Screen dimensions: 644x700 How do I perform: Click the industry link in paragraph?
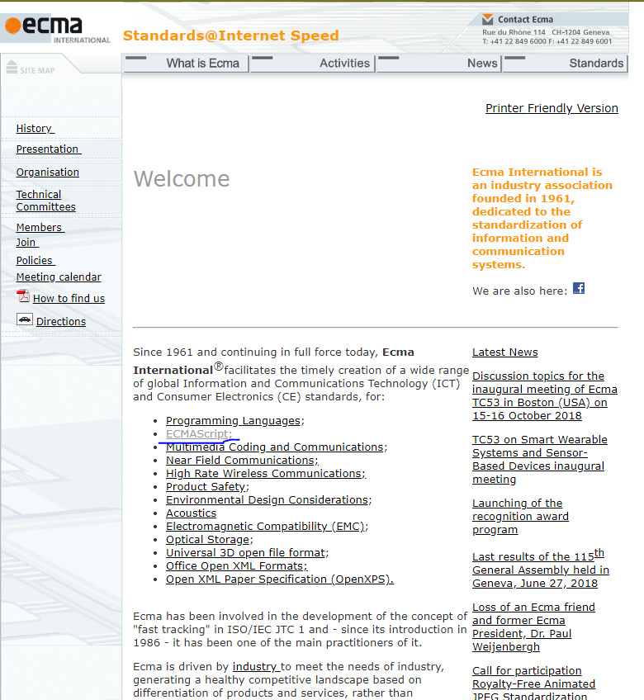pyautogui.click(x=254, y=666)
